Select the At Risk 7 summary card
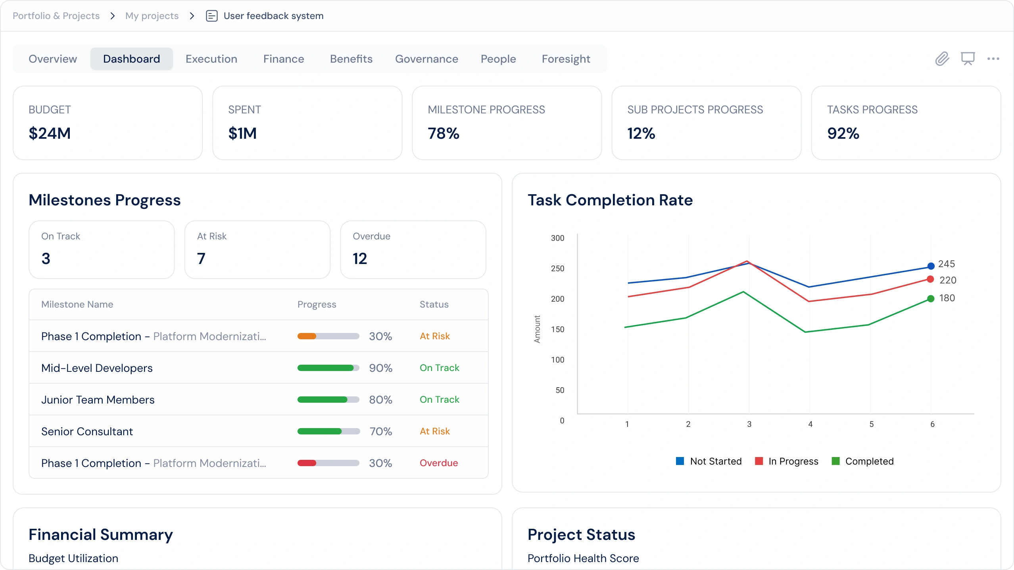 (257, 250)
